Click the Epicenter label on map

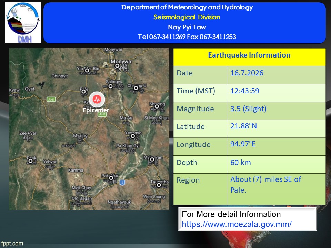(96, 110)
